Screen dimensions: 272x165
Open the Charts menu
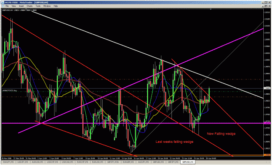pyautogui.click(x=30, y=6)
